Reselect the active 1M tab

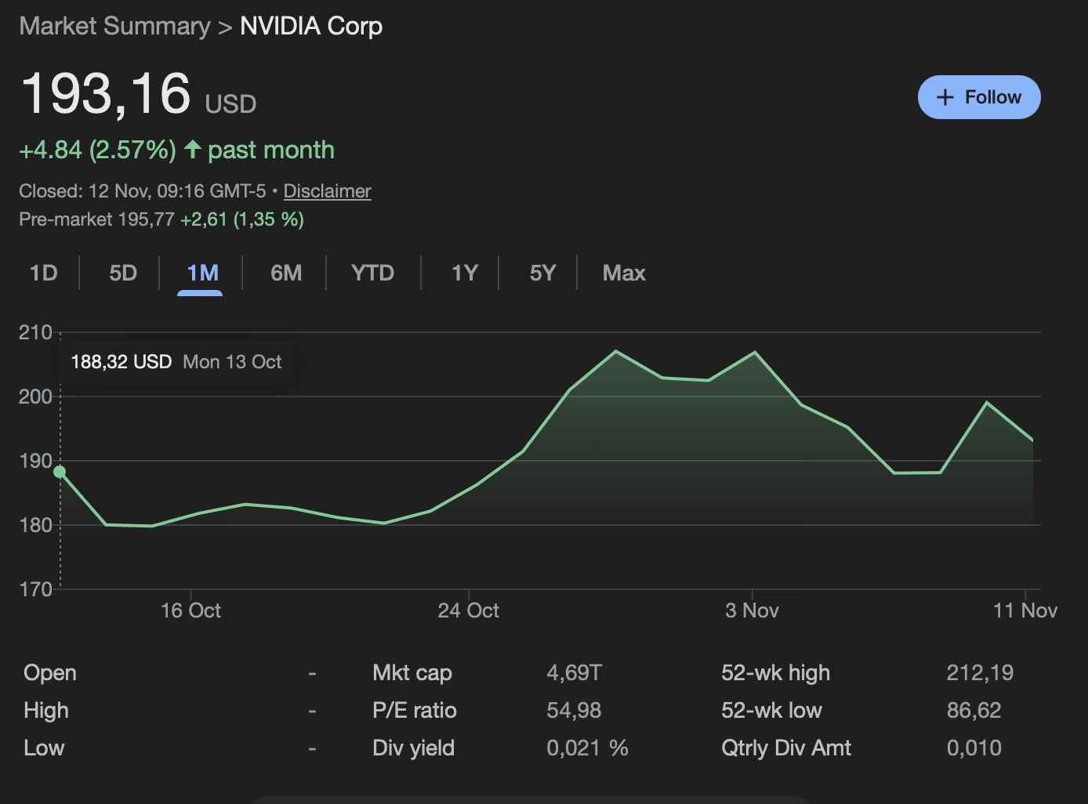click(x=201, y=273)
